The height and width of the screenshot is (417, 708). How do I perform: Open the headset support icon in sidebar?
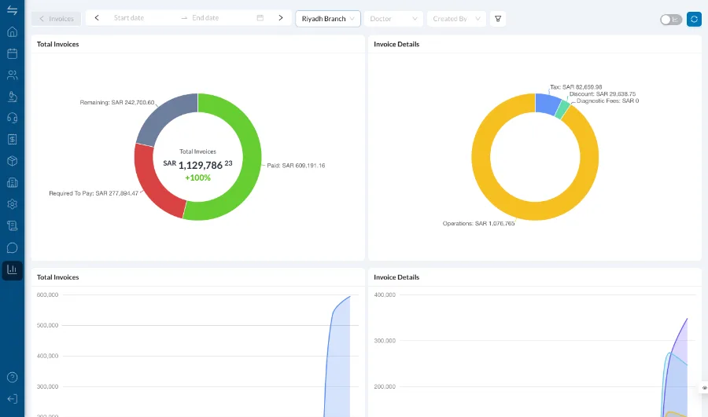point(12,118)
